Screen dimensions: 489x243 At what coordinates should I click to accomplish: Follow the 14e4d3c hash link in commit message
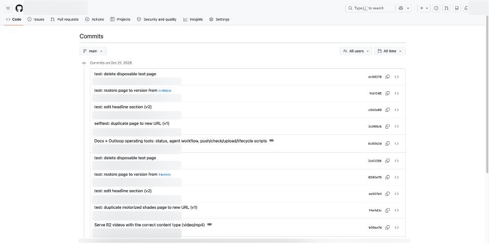pyautogui.click(x=165, y=175)
